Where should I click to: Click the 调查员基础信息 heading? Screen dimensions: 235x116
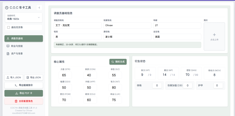(63, 13)
